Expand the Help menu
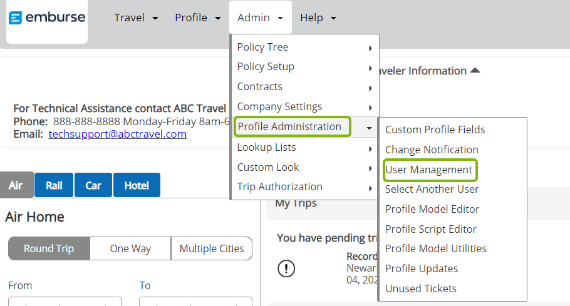Screen dimensions: 570x306 [x=318, y=18]
